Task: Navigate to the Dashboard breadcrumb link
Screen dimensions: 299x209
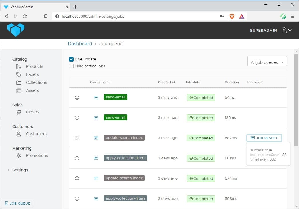Action: click(80, 44)
